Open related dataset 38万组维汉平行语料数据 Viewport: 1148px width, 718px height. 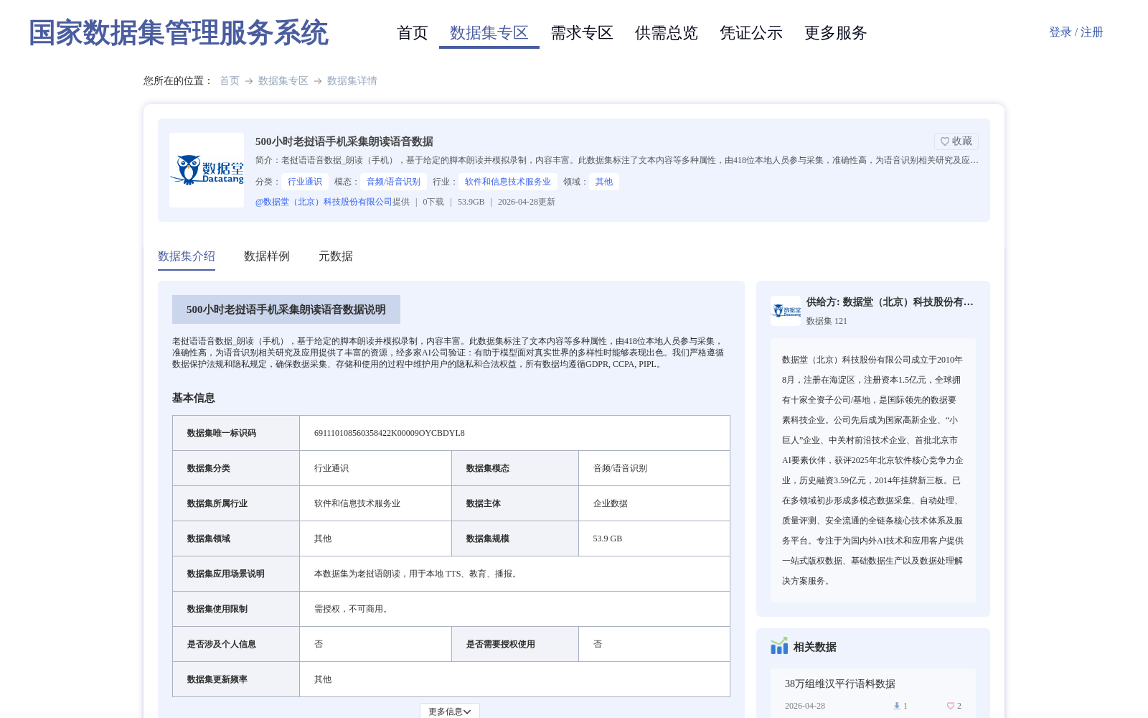(840, 684)
